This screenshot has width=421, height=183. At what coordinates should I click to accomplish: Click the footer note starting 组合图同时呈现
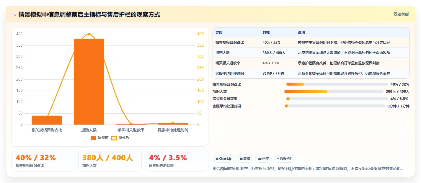(x=308, y=169)
